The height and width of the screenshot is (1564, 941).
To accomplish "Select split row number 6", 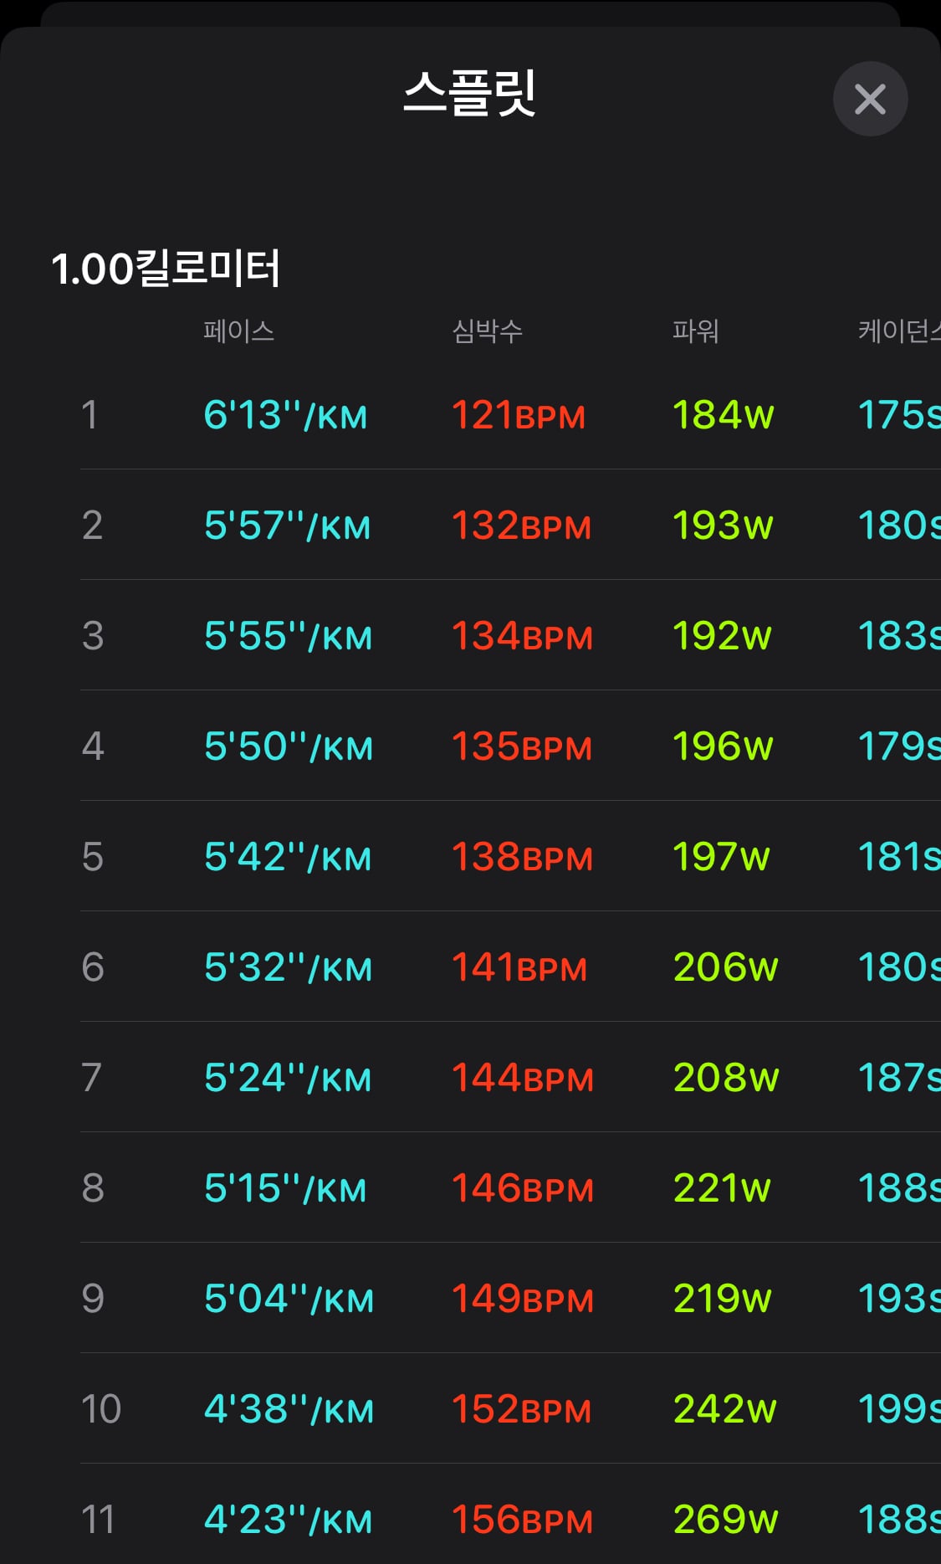I will tap(93, 967).
